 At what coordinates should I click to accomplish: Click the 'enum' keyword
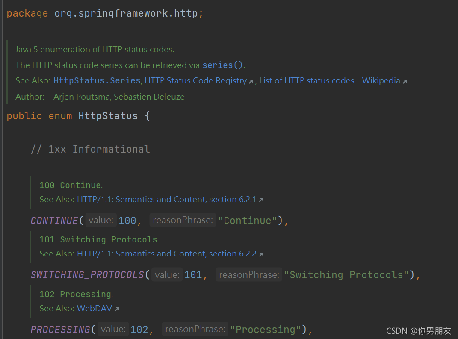click(60, 116)
